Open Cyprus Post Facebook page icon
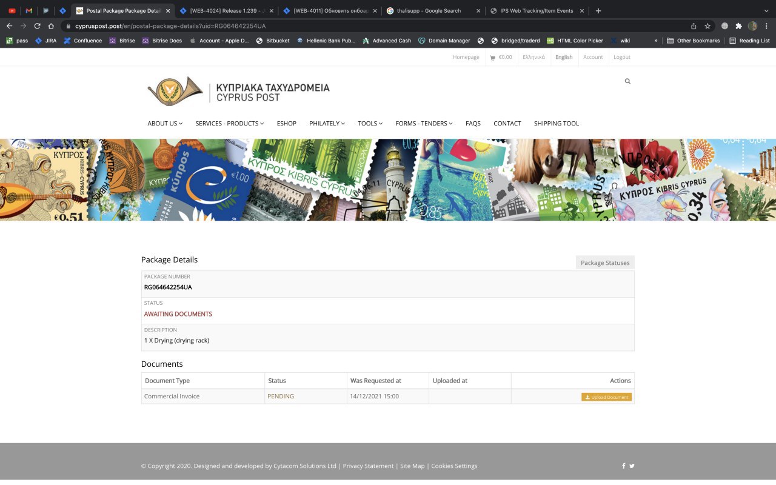 pos(623,466)
